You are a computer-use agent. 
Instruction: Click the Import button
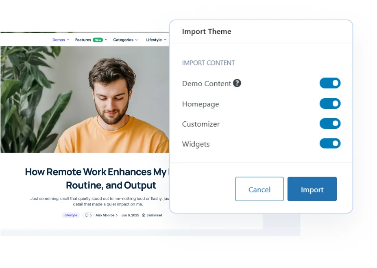tap(312, 189)
